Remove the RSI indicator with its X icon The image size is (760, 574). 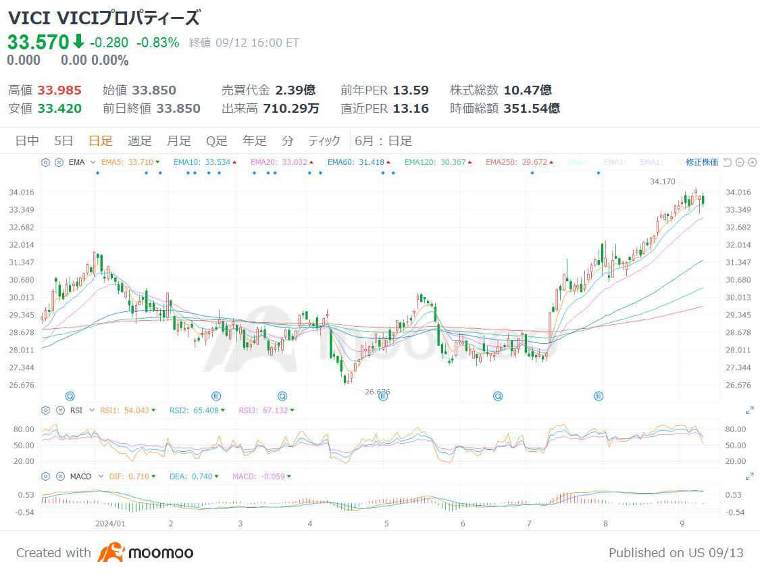pos(60,411)
